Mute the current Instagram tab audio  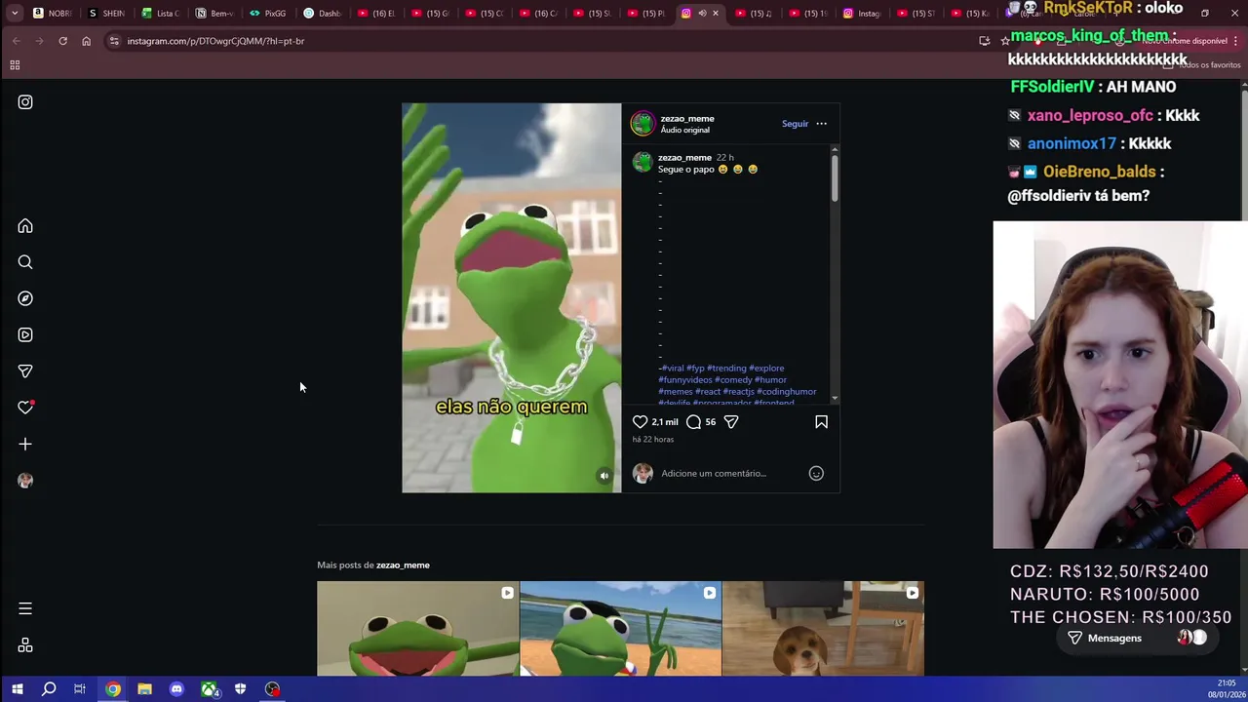702,14
